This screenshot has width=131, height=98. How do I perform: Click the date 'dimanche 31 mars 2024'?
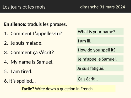pyautogui.click(x=103, y=7)
